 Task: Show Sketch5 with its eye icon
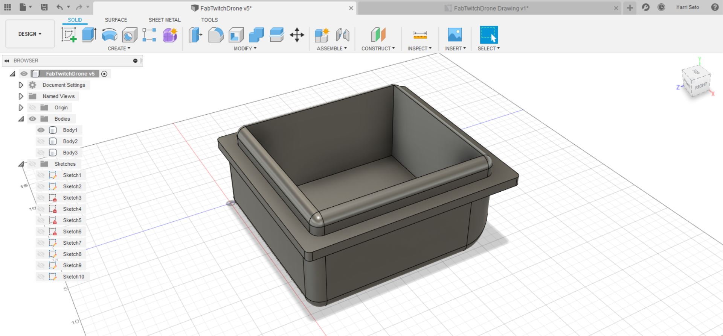point(41,220)
